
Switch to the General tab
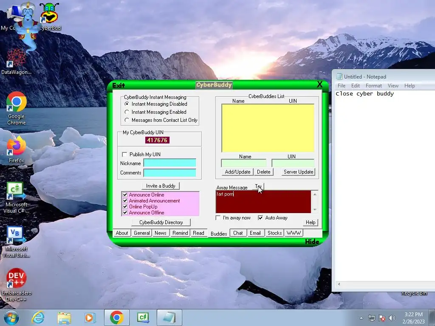click(141, 233)
